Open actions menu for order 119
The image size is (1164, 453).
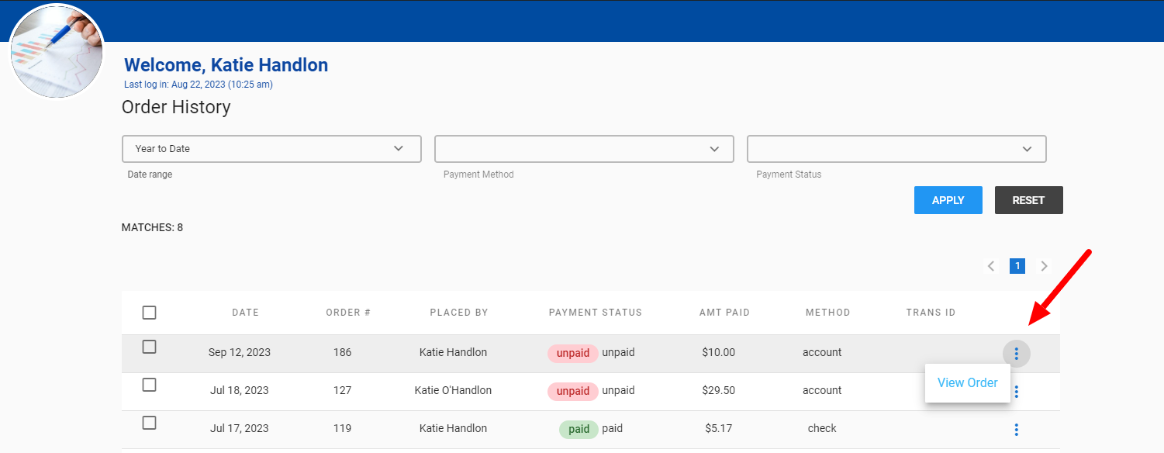point(1016,430)
